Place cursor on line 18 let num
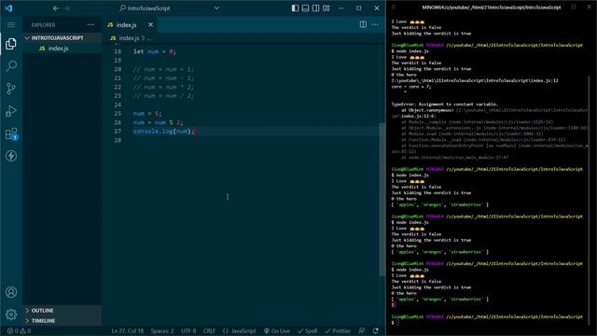The image size is (597, 336). pos(155,51)
